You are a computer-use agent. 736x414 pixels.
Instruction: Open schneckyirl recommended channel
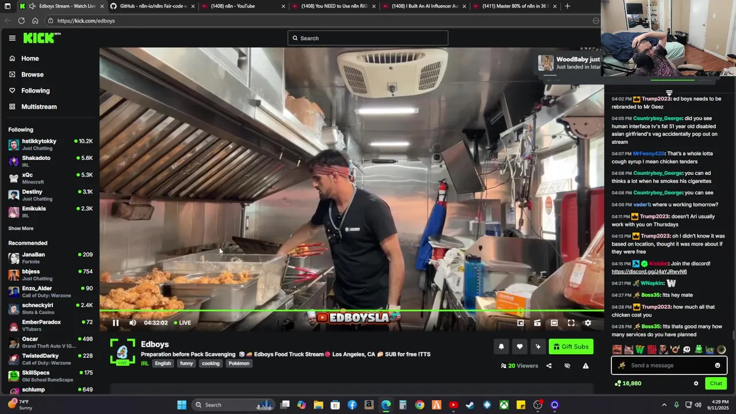pyautogui.click(x=50, y=308)
